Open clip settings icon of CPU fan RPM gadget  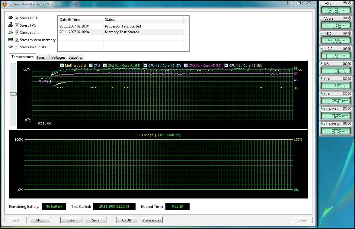(x=345, y=94)
